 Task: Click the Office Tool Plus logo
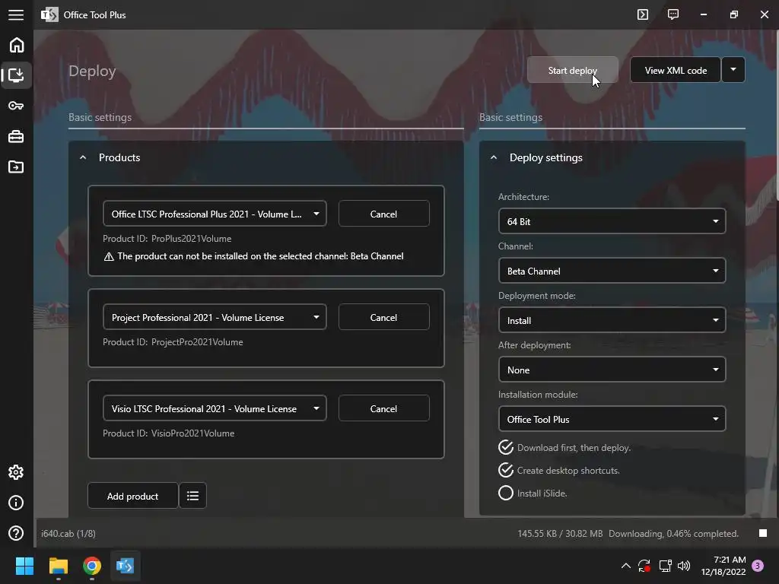(x=49, y=15)
